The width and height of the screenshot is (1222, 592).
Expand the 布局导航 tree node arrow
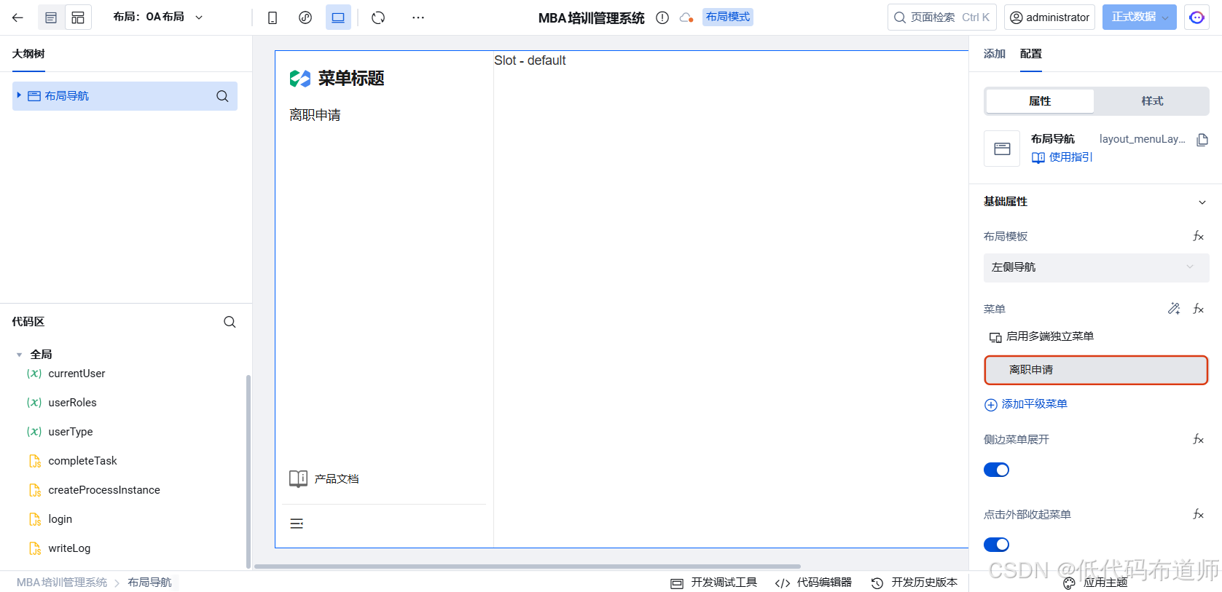(19, 95)
